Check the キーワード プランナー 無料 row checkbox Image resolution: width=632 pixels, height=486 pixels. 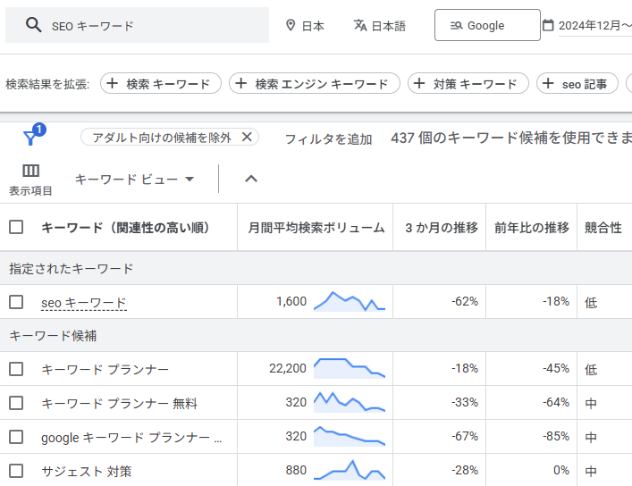click(x=16, y=403)
